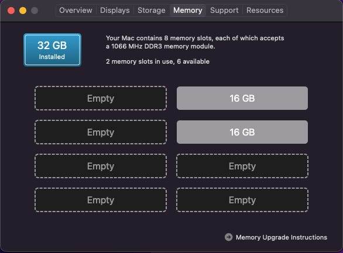Click the '1066 MHz DDR3 memory module' text
Image resolution: width=343 pixels, height=253 pixels.
coord(163,46)
